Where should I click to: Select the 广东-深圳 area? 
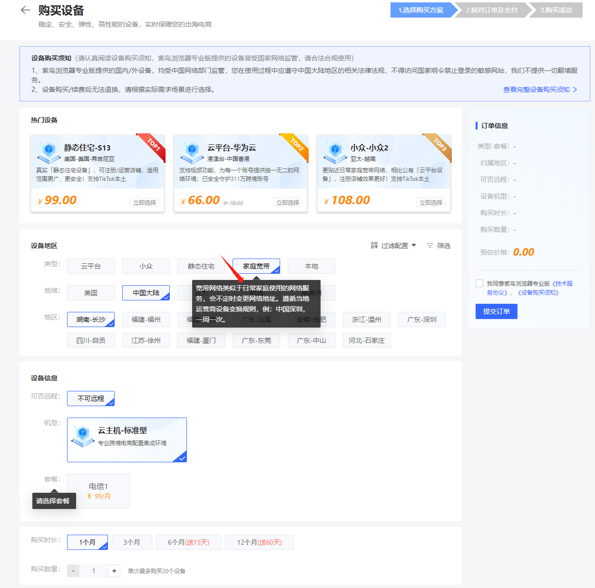pos(422,319)
